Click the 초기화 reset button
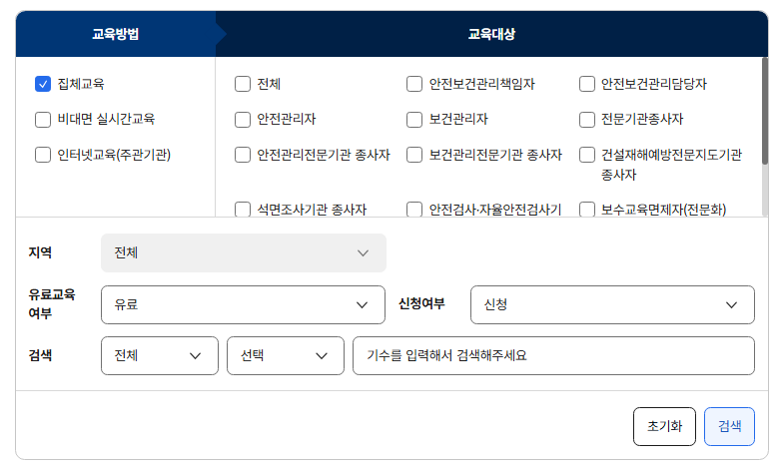The height and width of the screenshot is (470, 781). coord(664,426)
